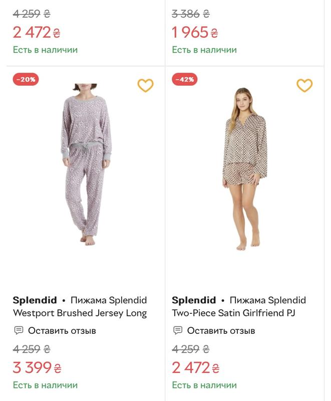Click review speech-bubble icon under Westport pajama
The width and height of the screenshot is (331, 401).
pyautogui.click(x=19, y=330)
